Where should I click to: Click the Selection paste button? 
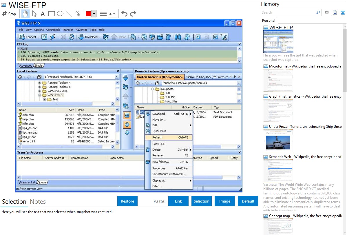pos(201,201)
